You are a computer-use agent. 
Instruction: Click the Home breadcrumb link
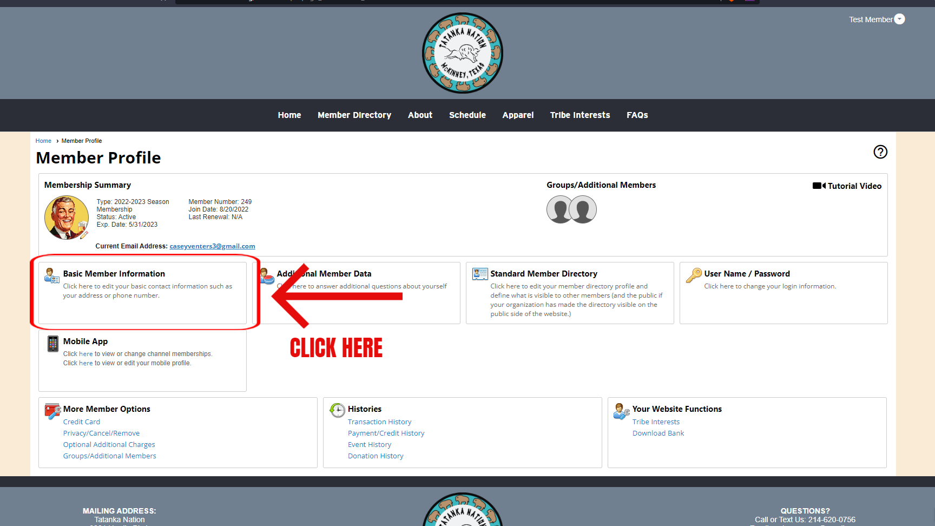[x=43, y=141]
